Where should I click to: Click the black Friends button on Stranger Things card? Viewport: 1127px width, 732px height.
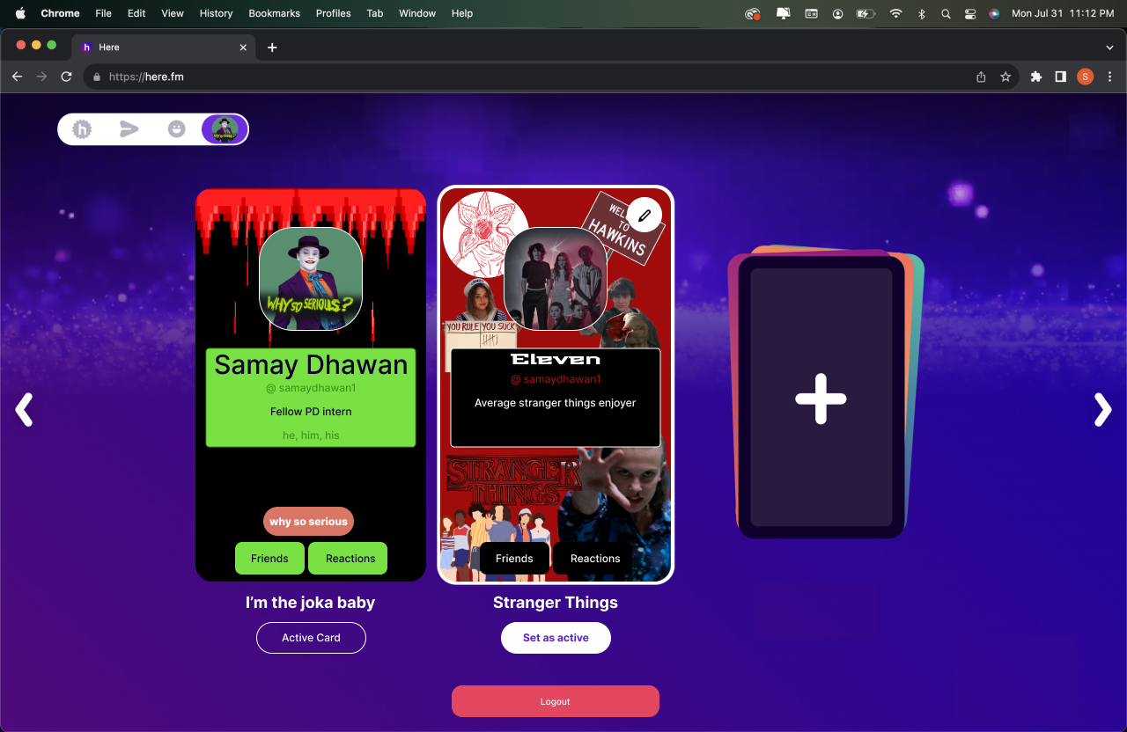[x=514, y=559]
